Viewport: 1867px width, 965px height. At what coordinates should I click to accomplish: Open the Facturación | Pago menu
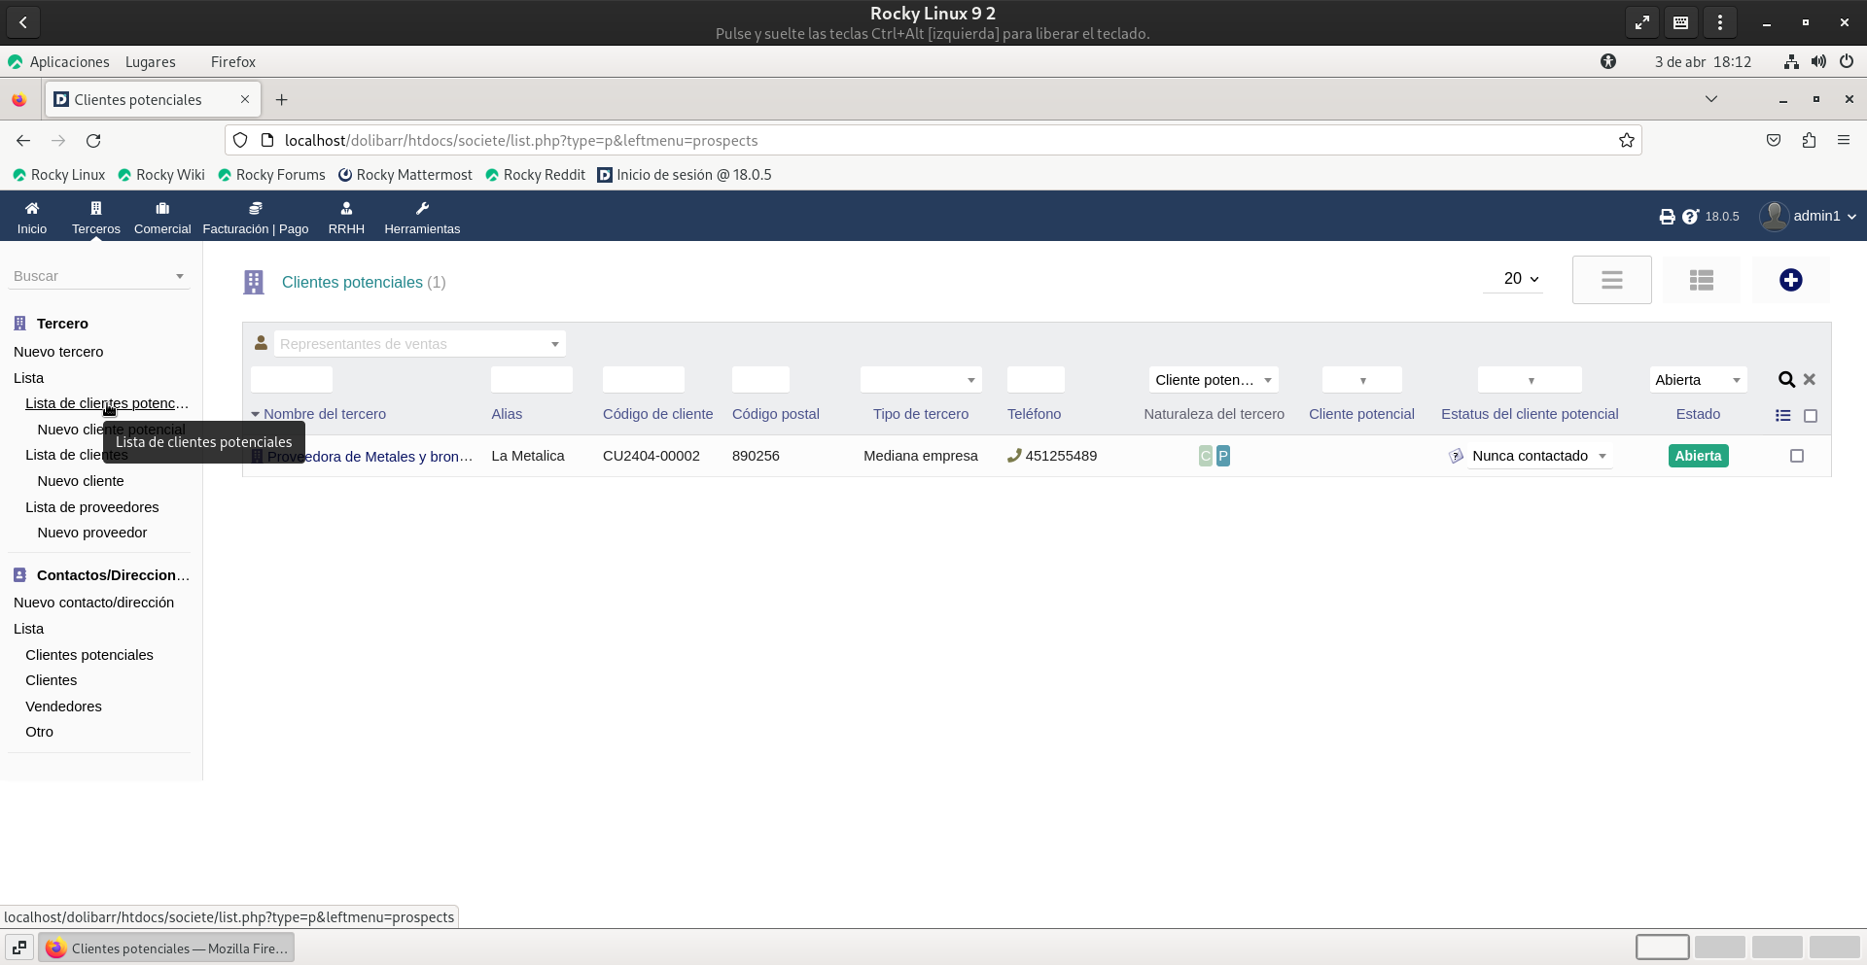(256, 217)
